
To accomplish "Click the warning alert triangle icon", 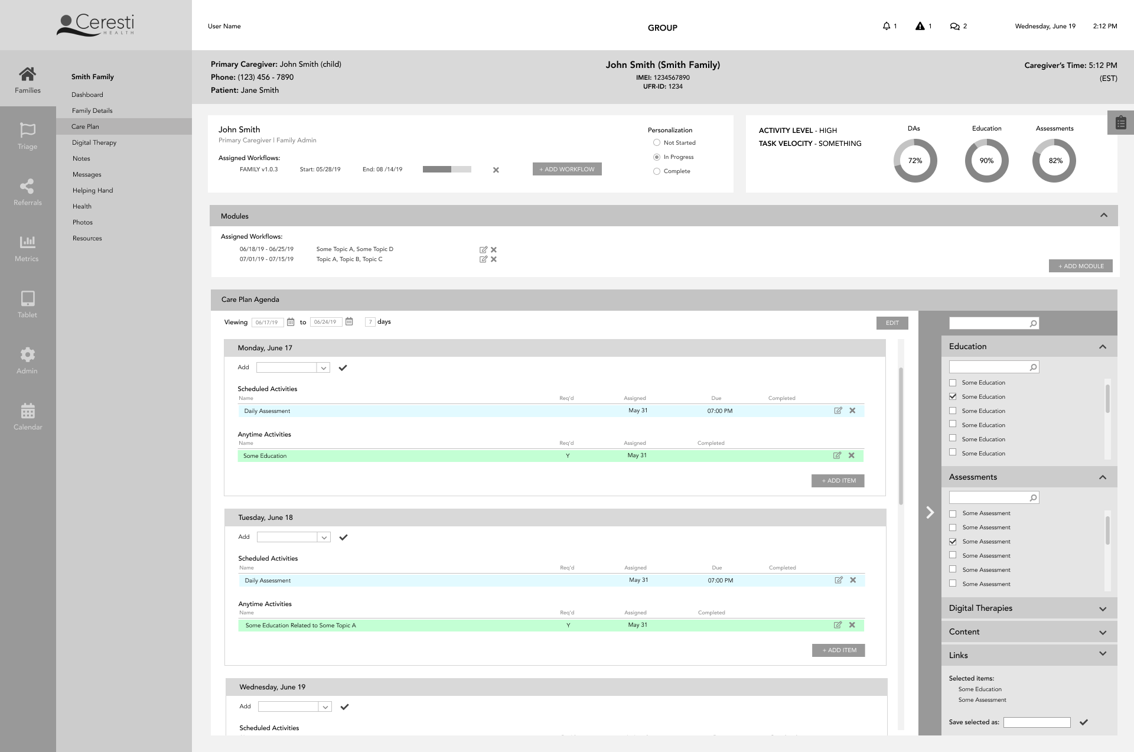I will 920,26.
